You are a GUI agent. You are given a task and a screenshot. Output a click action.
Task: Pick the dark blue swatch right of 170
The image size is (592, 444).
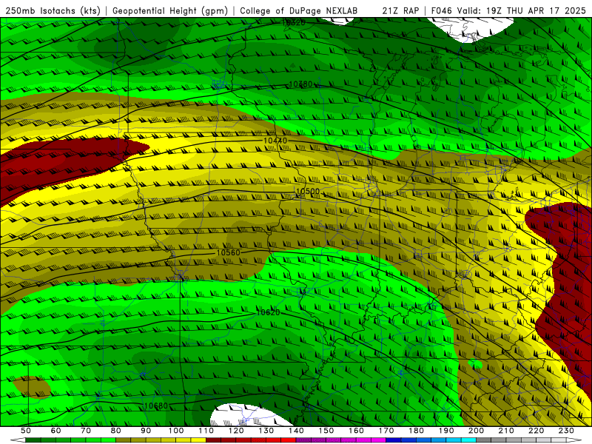coord(394,440)
